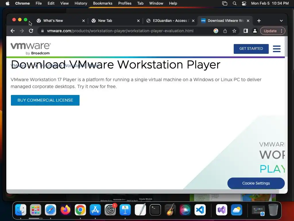Close the What's New tab
This screenshot has height=221, width=294.
point(84,21)
